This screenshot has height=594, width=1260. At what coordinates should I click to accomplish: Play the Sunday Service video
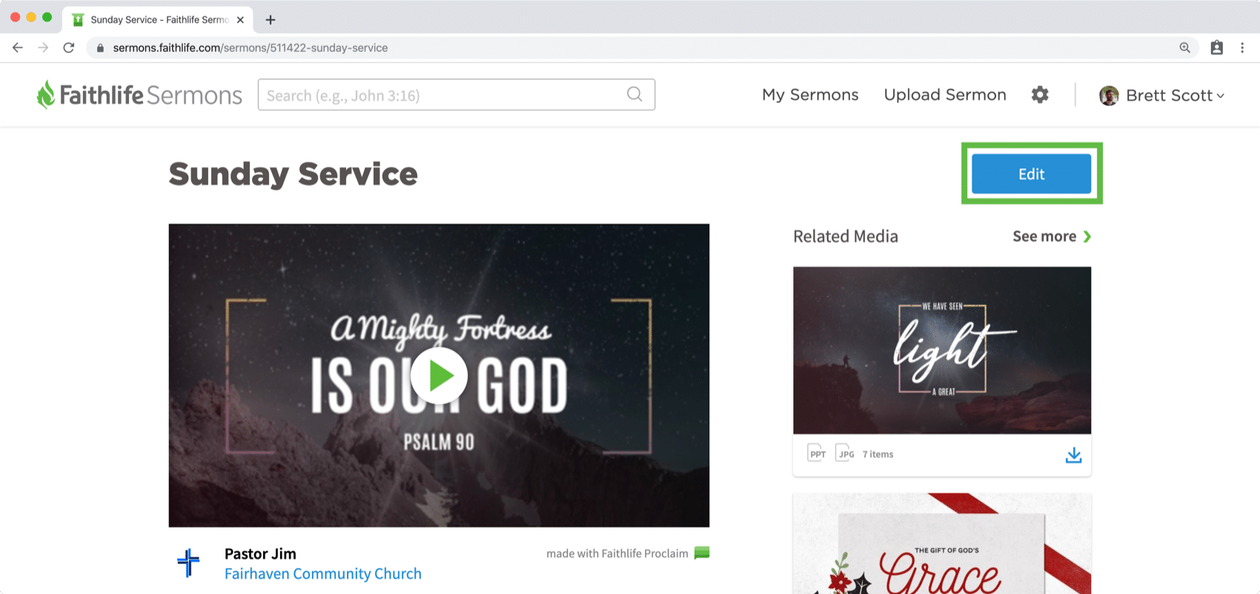click(439, 376)
